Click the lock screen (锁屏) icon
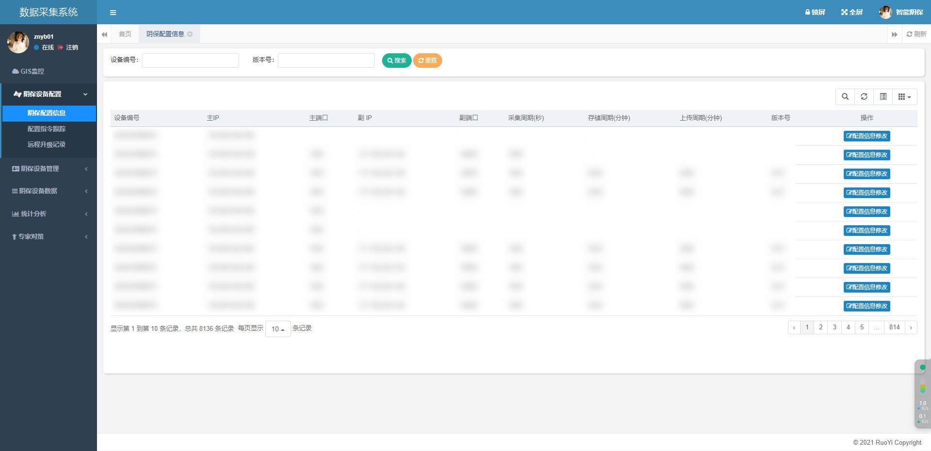Image resolution: width=931 pixels, height=451 pixels. tap(815, 12)
